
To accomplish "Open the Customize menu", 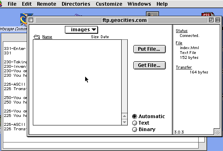I will (109, 4).
